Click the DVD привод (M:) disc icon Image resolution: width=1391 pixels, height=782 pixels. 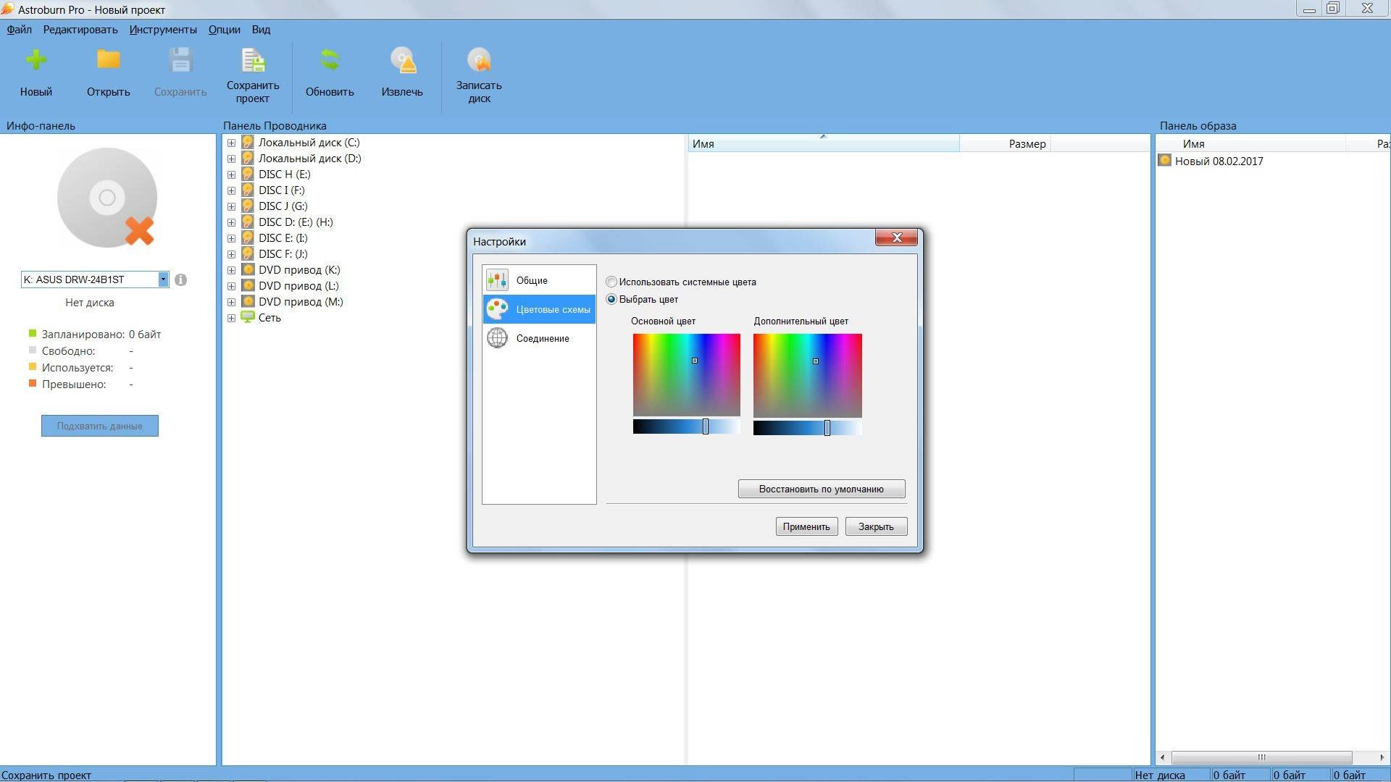click(x=248, y=302)
